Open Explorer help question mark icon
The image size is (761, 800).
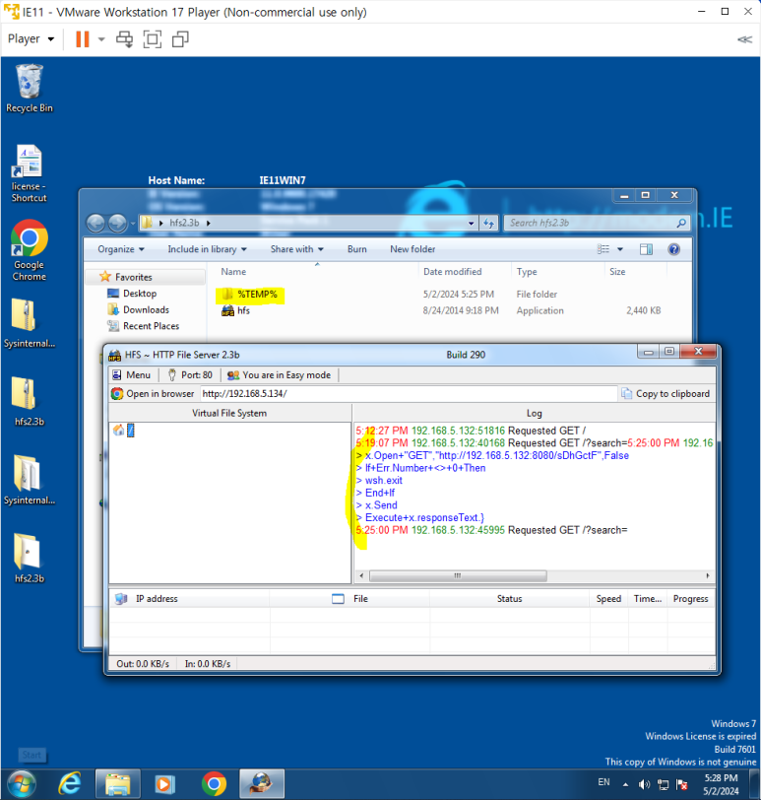[x=673, y=249]
